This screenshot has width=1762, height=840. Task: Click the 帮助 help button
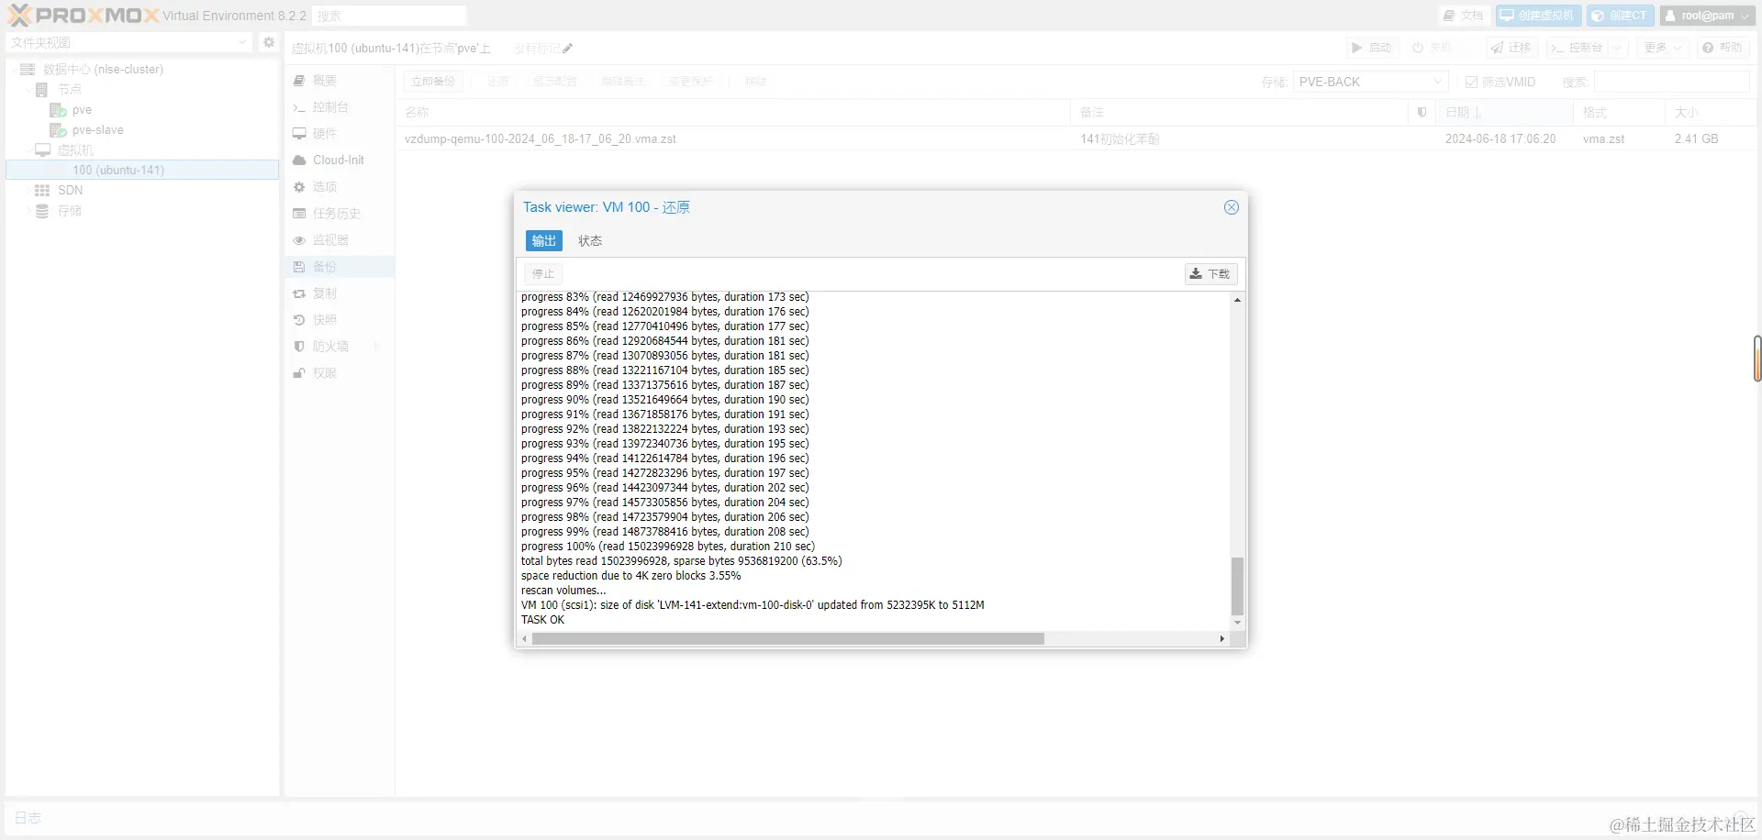[x=1722, y=48]
